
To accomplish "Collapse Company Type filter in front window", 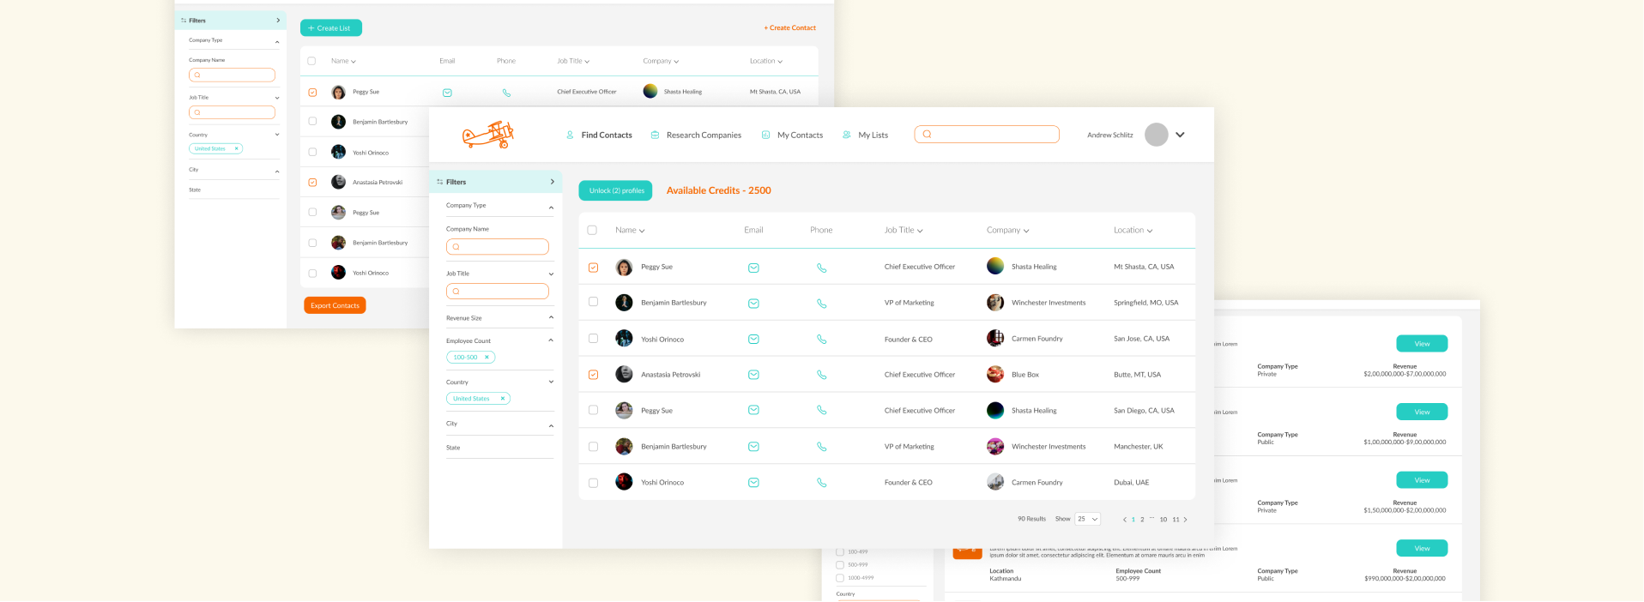I will 551,207.
